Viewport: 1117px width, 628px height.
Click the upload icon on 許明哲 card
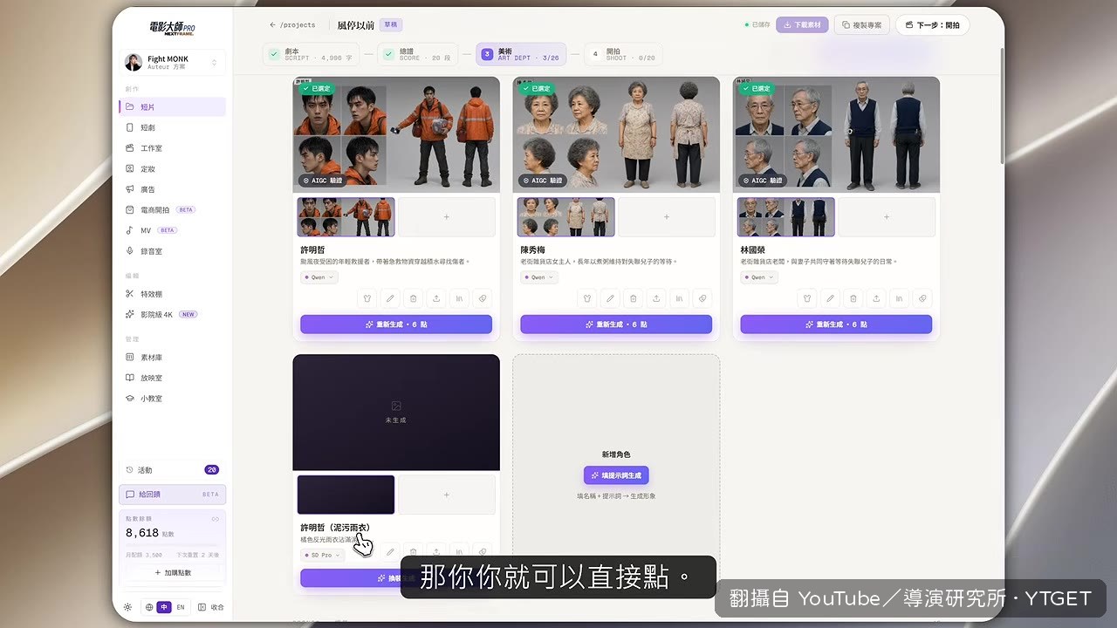(436, 298)
